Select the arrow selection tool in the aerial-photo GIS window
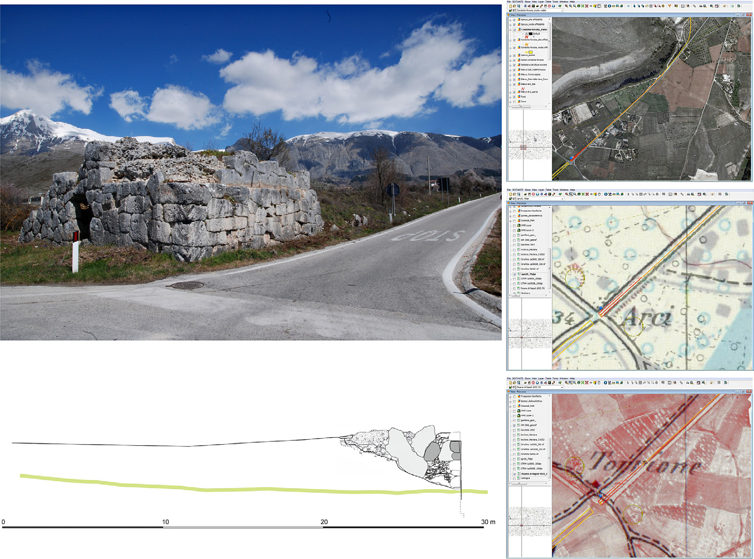The width and height of the screenshot is (754, 559). click(x=634, y=6)
